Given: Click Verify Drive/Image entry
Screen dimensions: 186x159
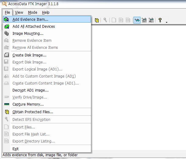Looking at the screenshot, I should (47, 97).
